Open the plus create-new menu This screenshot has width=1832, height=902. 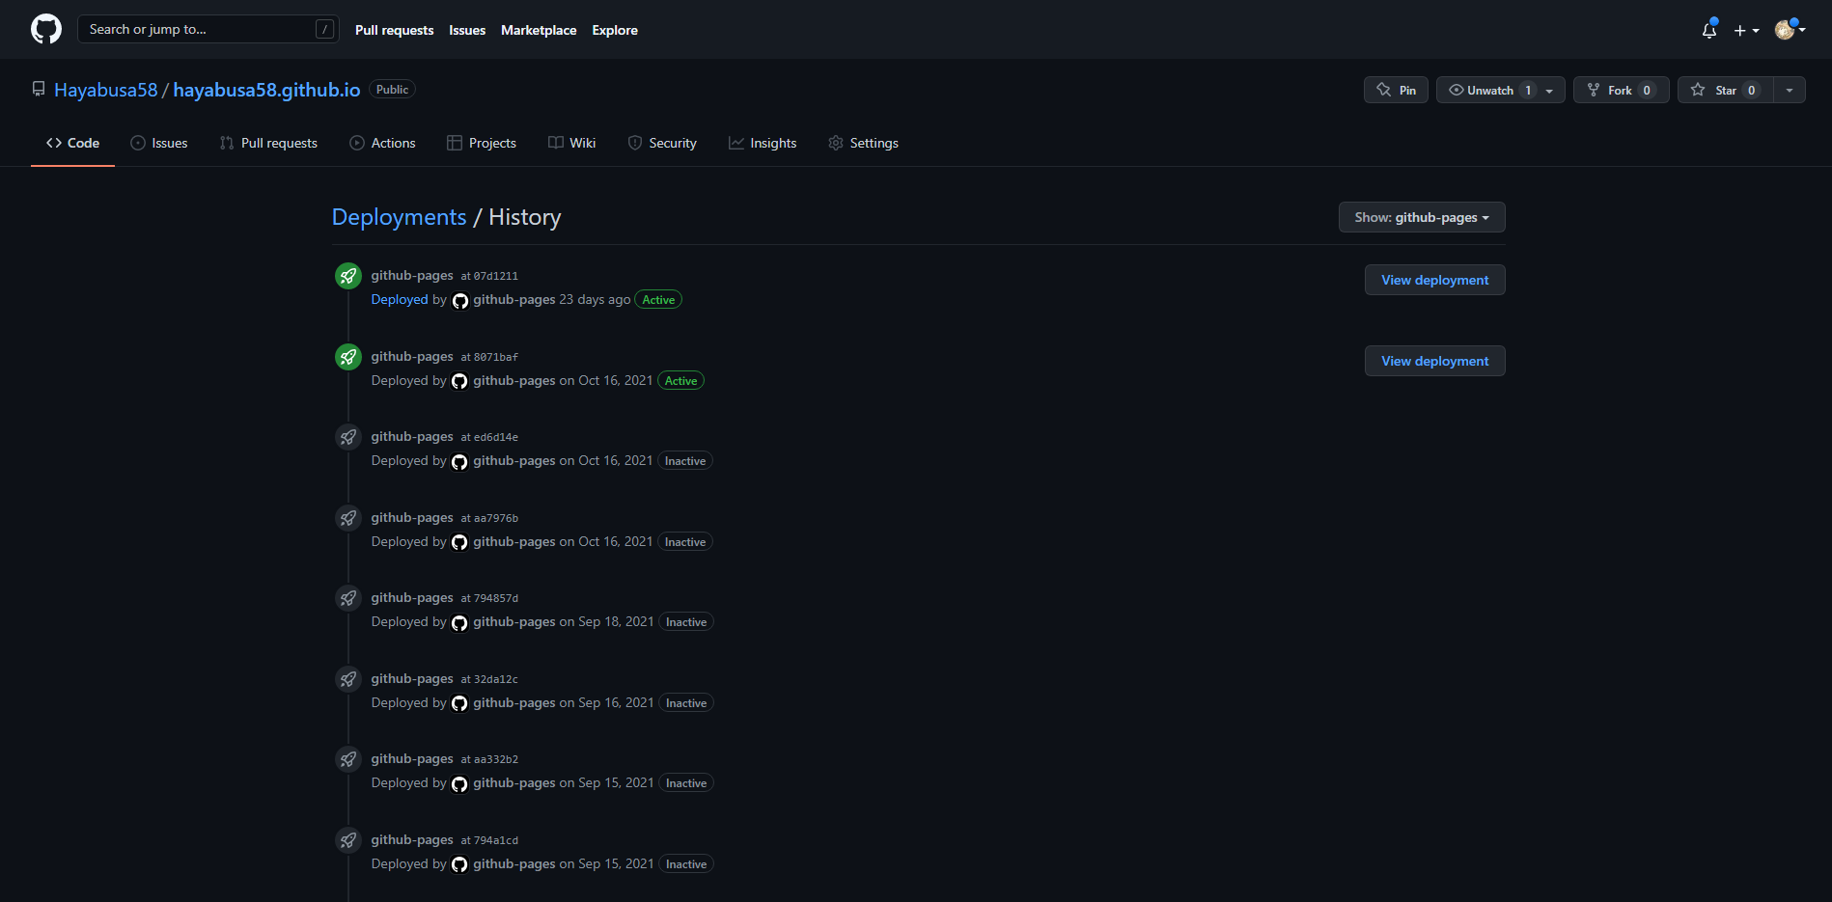[x=1746, y=30]
